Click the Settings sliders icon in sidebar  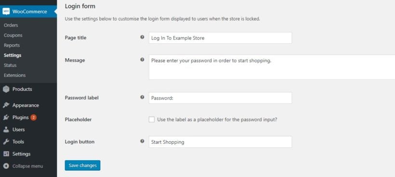pyautogui.click(x=6, y=154)
